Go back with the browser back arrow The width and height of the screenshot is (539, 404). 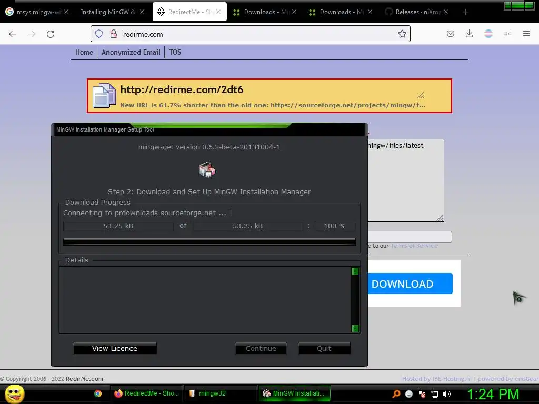click(x=13, y=34)
